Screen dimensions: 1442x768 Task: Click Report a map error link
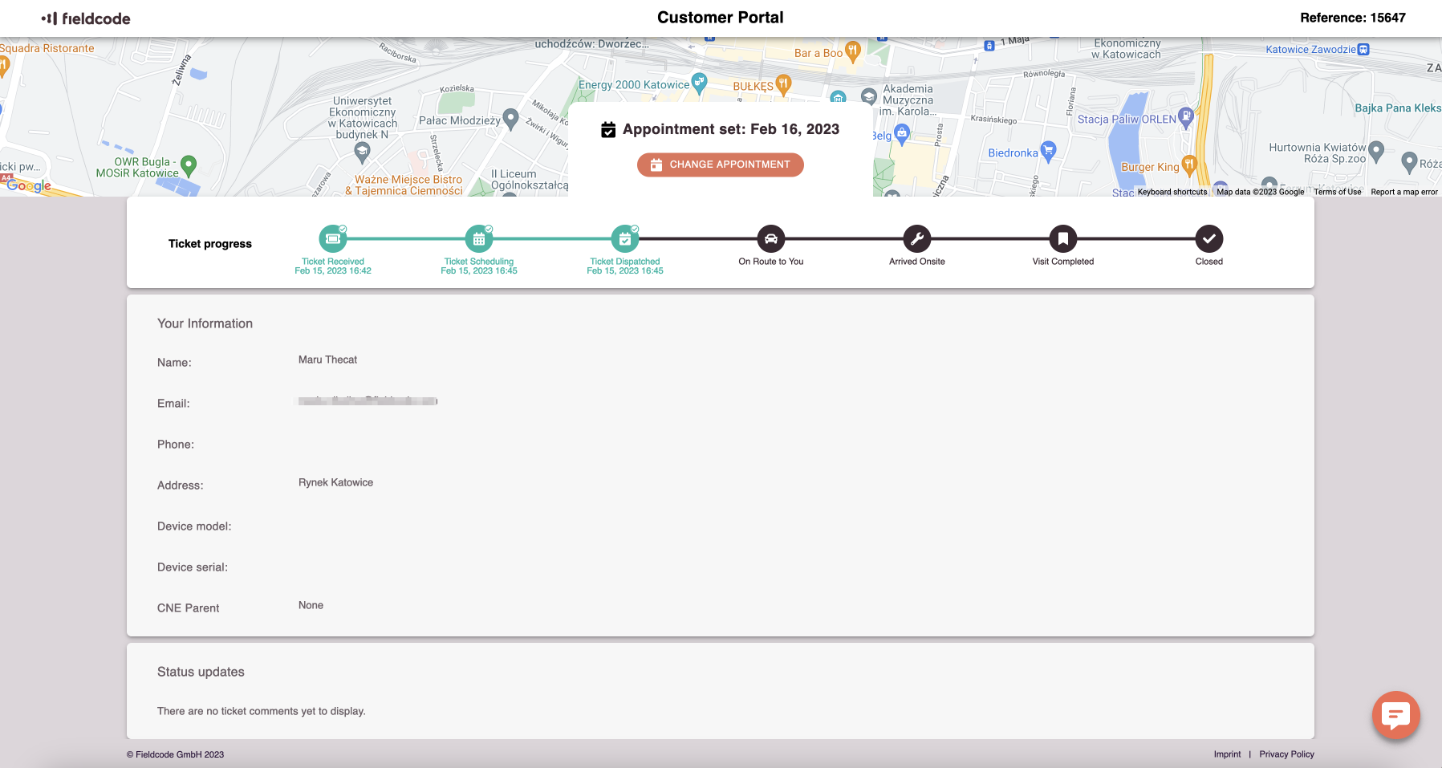coord(1403,192)
